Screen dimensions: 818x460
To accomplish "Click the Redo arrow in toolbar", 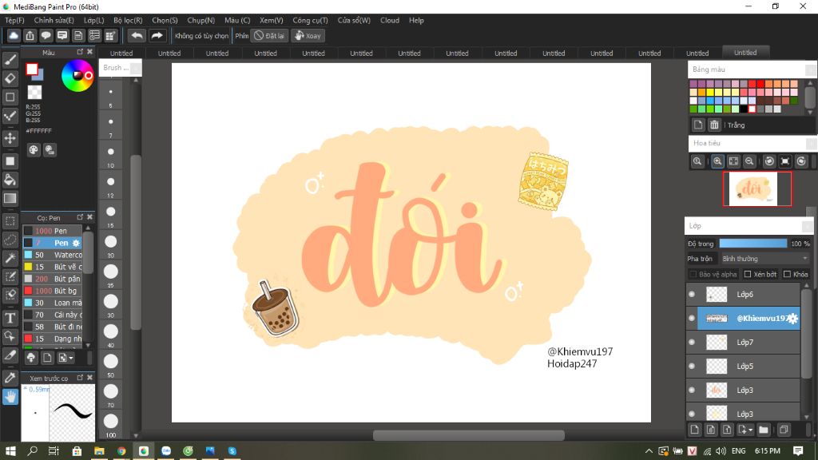I will click(157, 35).
